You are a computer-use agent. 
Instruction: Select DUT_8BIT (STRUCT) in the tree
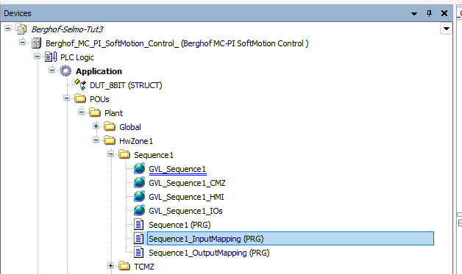[x=126, y=85]
